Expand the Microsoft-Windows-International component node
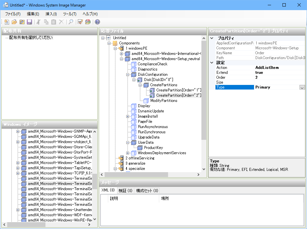The height and width of the screenshot is (229, 307). click(121, 54)
